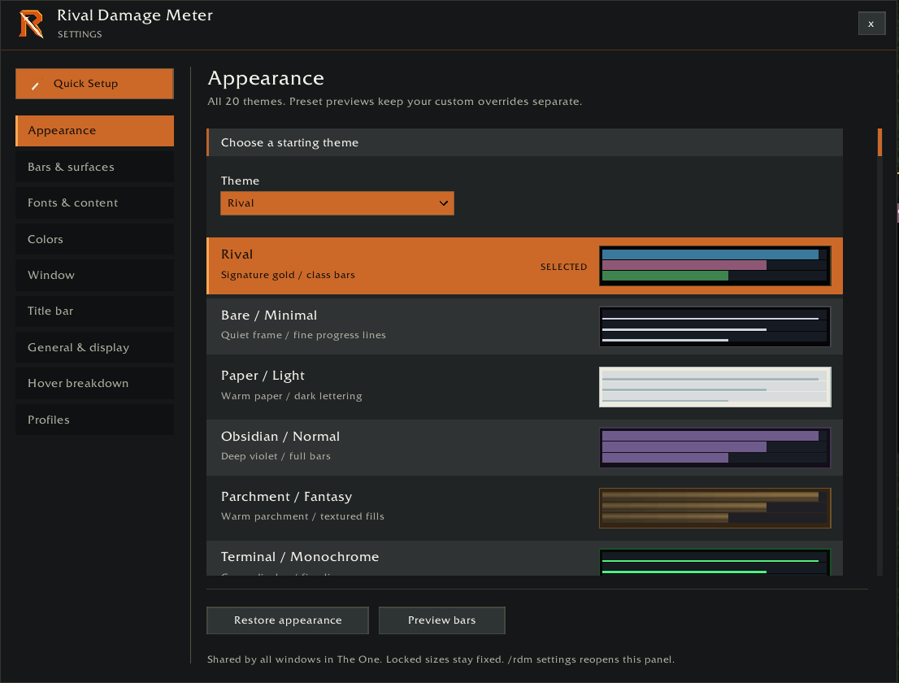This screenshot has height=683, width=899.
Task: Select the Rival theme row
Action: click(x=524, y=266)
